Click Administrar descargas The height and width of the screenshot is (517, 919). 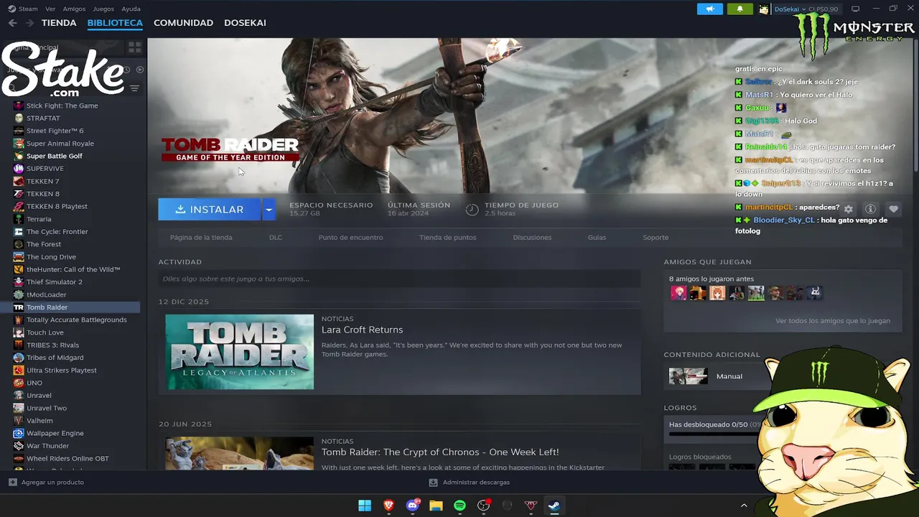476,483
